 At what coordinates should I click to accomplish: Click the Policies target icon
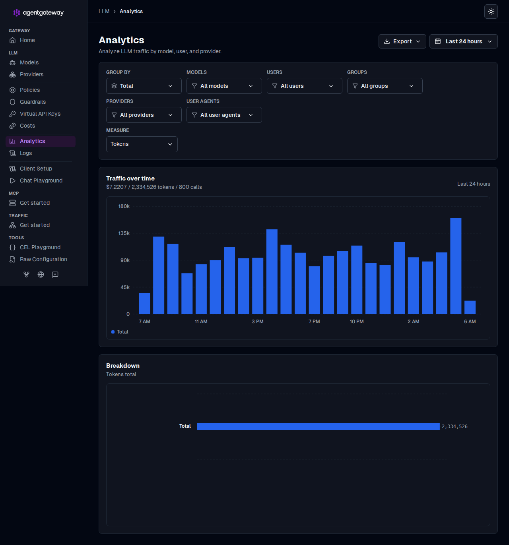pyautogui.click(x=12, y=90)
